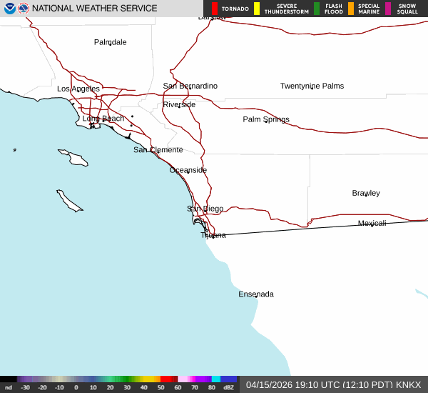
Task: Pick the Palm Springs map label
Action: pyautogui.click(x=265, y=119)
